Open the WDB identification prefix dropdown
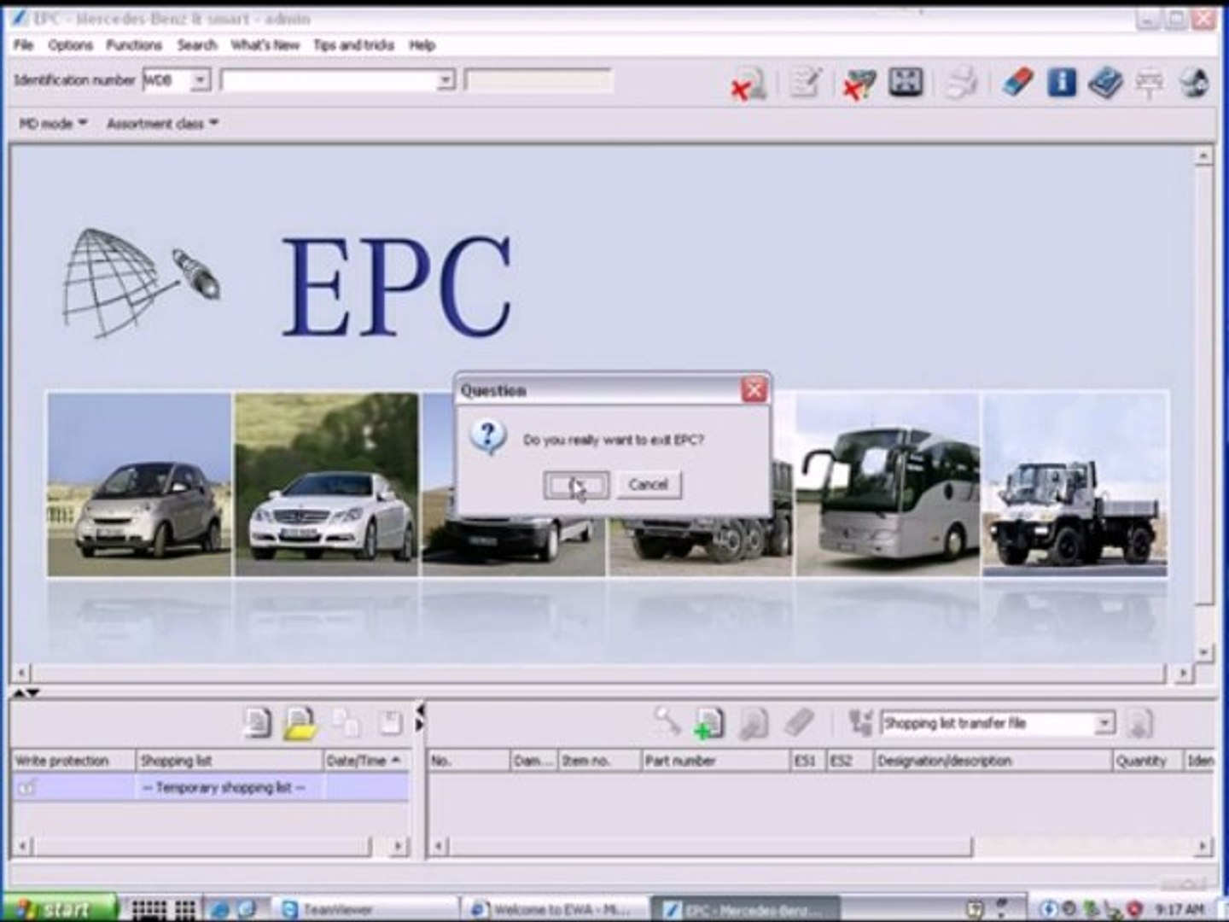1229x922 pixels. [201, 80]
